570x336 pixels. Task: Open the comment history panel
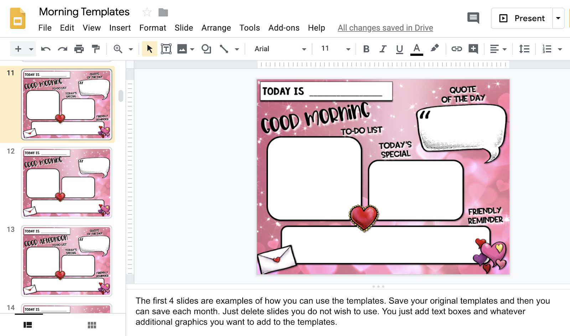tap(473, 18)
